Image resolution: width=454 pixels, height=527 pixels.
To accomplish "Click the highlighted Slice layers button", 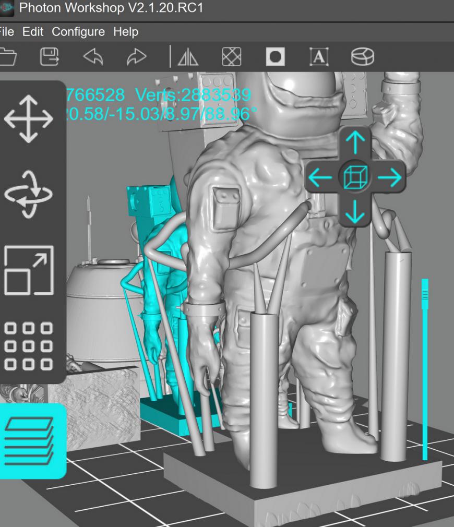I will [x=29, y=441].
